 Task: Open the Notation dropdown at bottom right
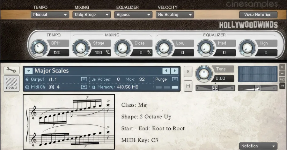pos(258,146)
